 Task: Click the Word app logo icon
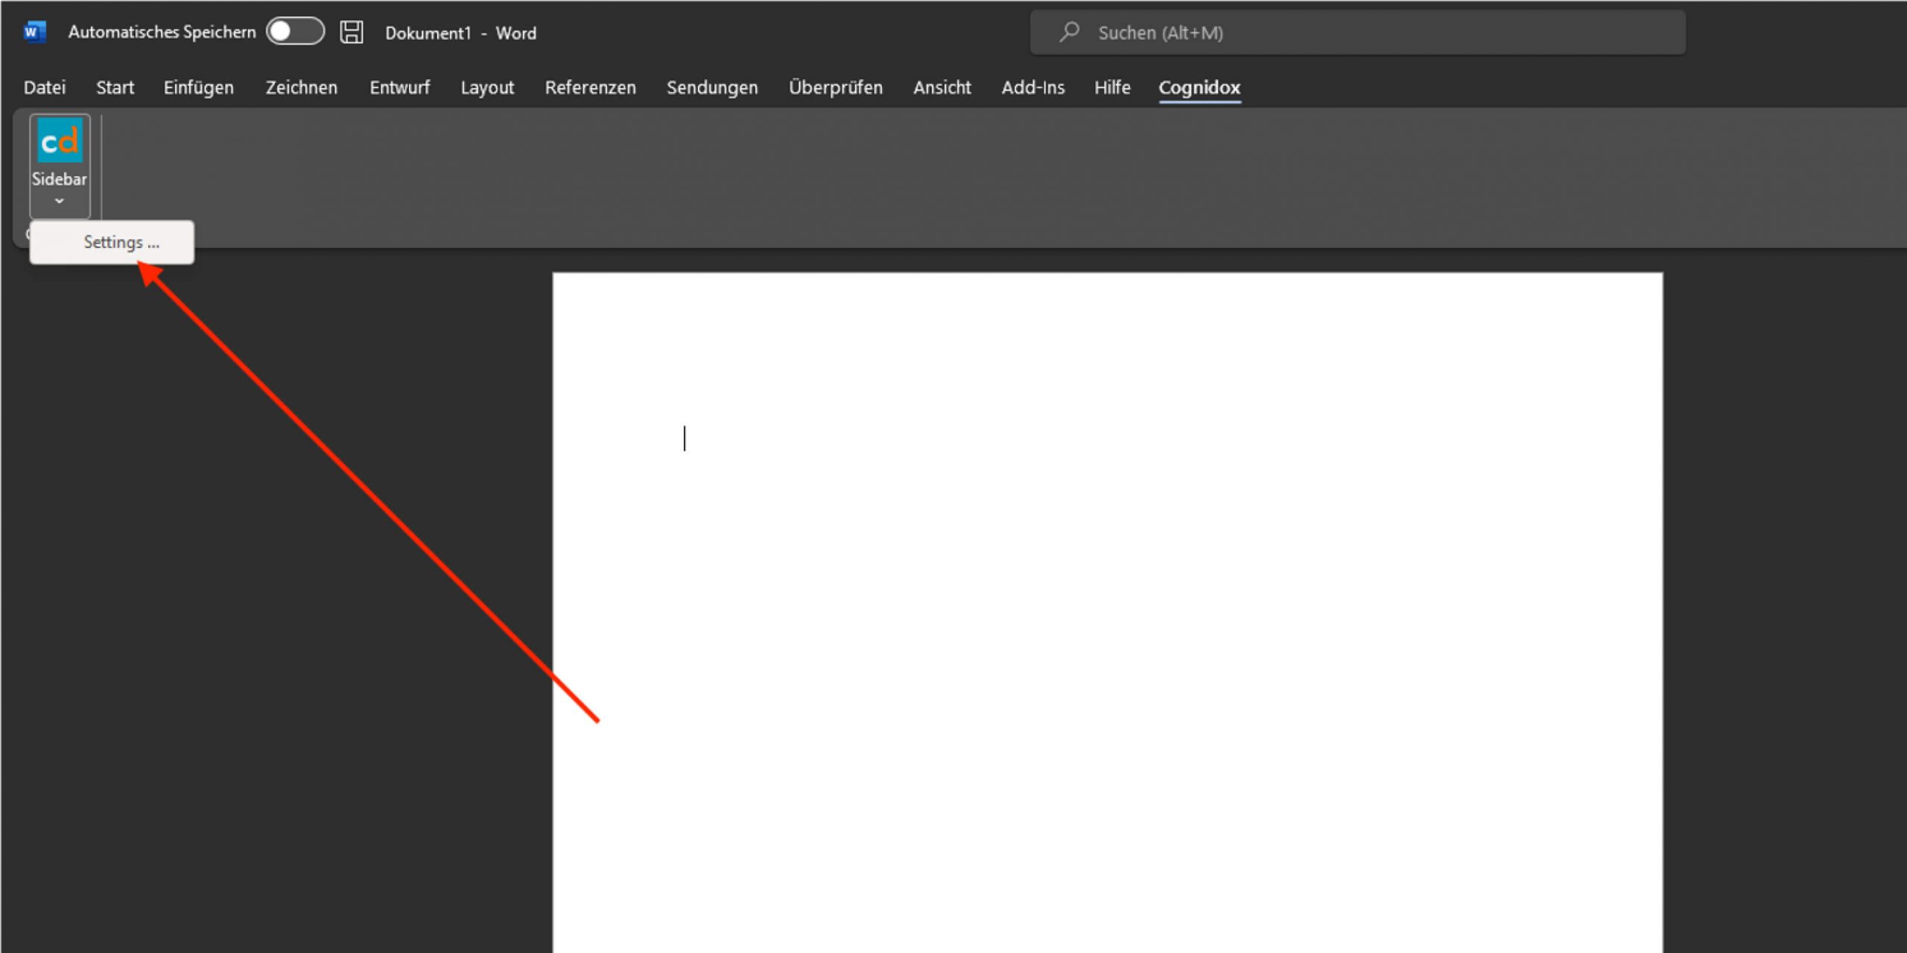click(x=34, y=32)
